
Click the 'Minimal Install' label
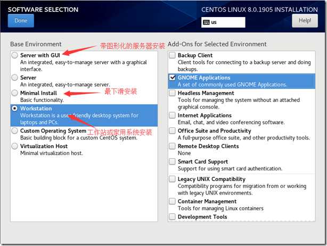click(x=38, y=93)
